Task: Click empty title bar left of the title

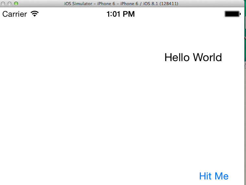Action: (39, 3)
